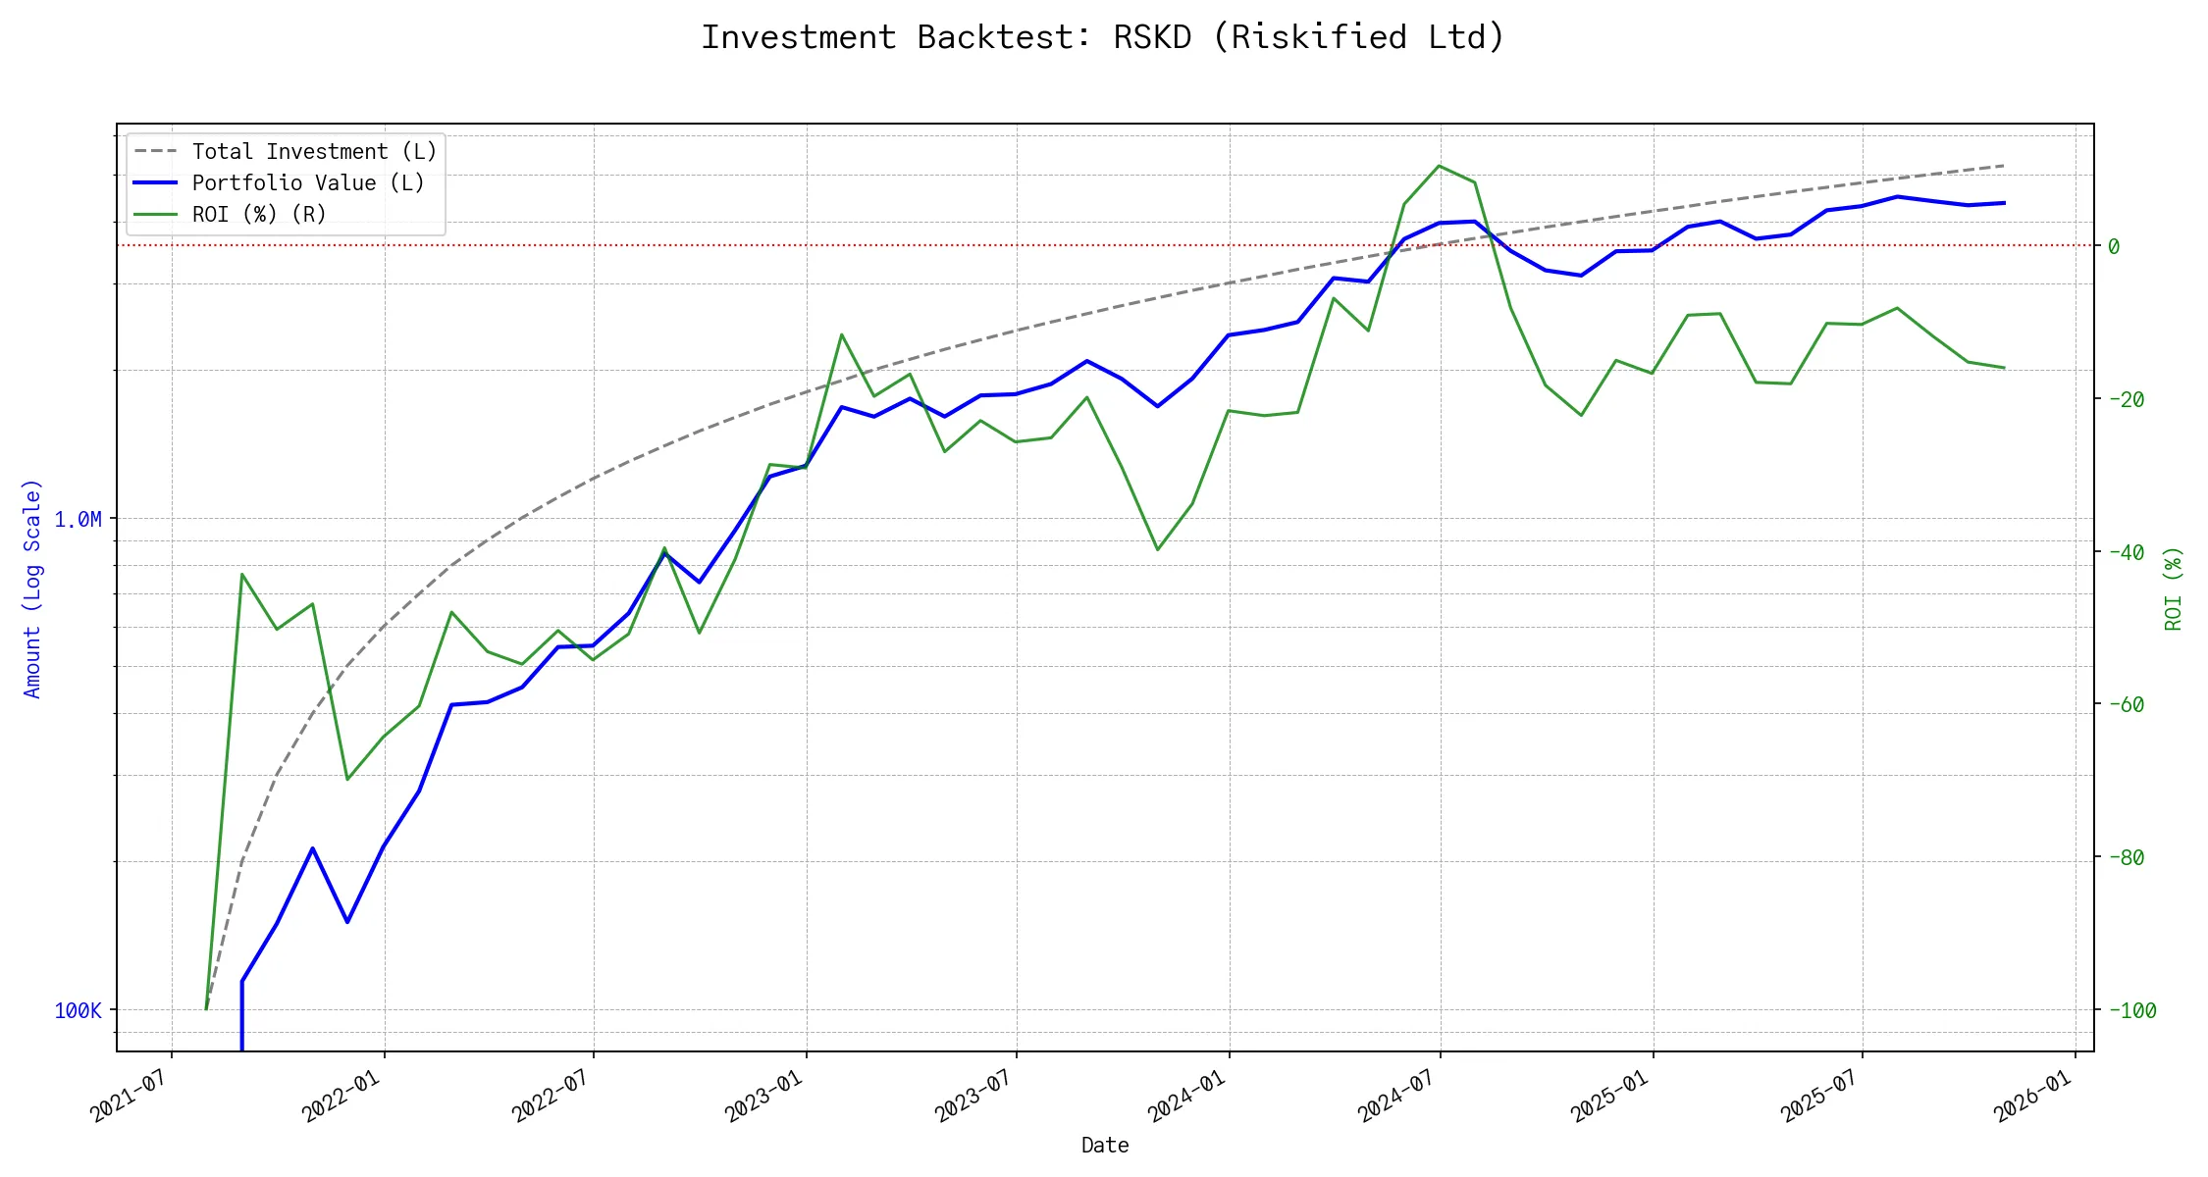Click the -40 tick on ROI axis
The width and height of the screenshot is (2208, 1177).
[2126, 553]
